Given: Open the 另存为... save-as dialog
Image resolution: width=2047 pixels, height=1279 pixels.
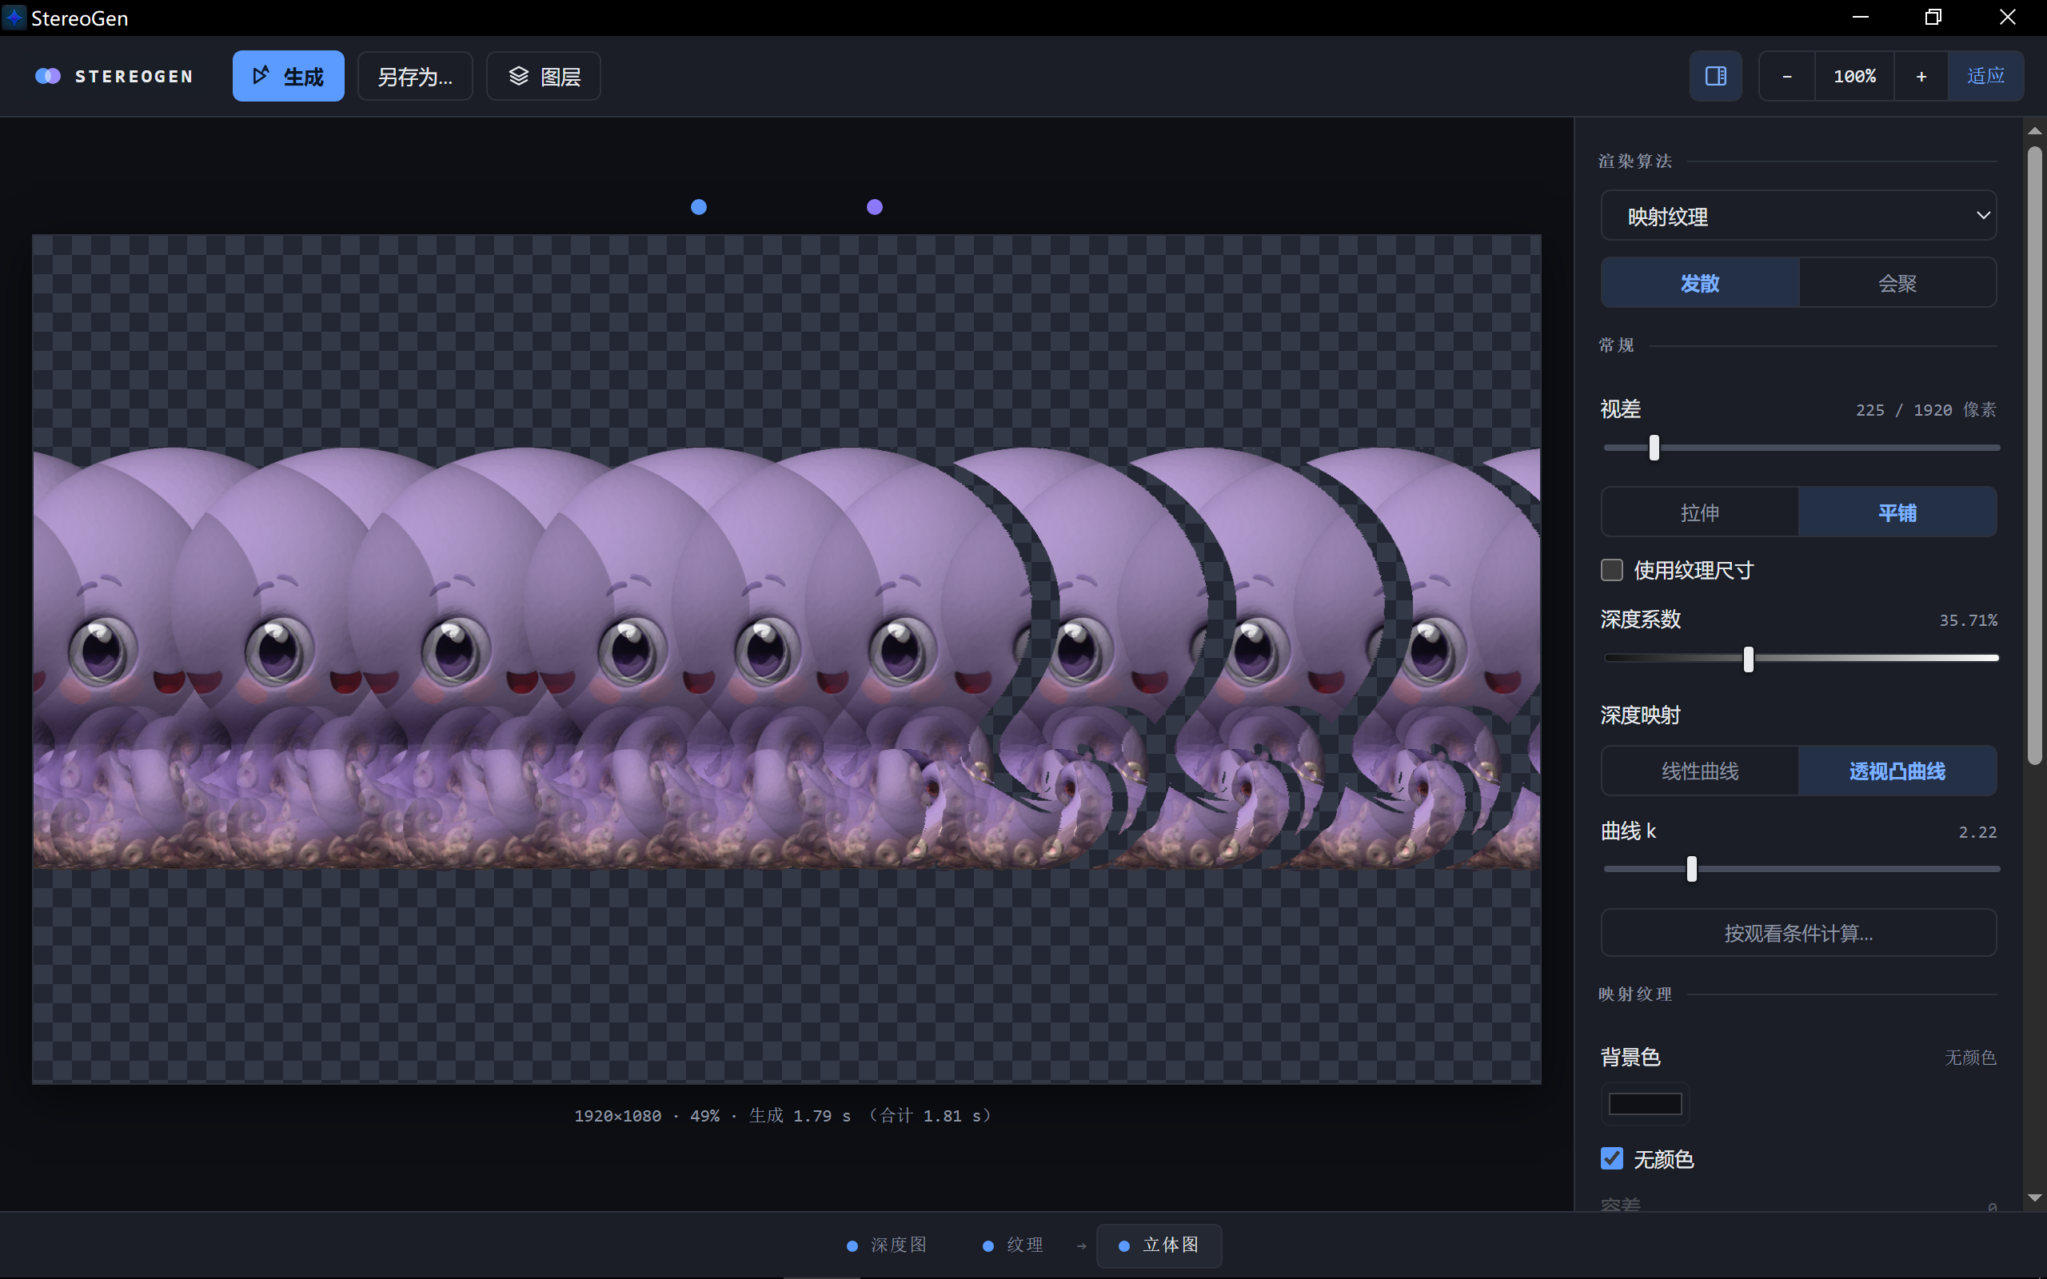Looking at the screenshot, I should [x=414, y=76].
